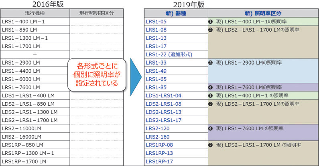
Task: Click the red-bordered callout 各形式ごとに個別に照明率が設定されている
Action: pyautogui.click(x=98, y=73)
